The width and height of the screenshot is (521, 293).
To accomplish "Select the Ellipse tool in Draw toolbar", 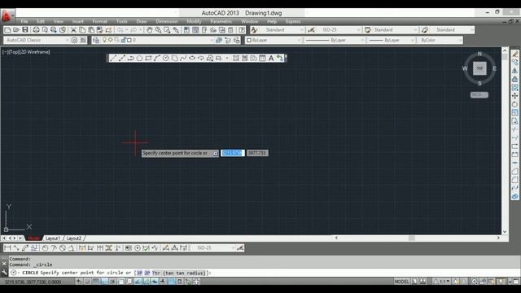I will 192,58.
